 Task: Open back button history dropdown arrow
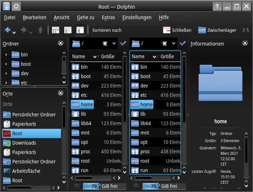point(14,33)
